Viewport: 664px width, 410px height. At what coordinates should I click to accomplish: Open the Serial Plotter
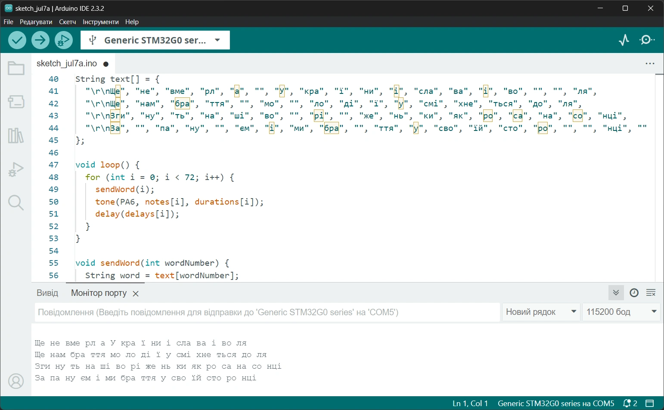624,40
